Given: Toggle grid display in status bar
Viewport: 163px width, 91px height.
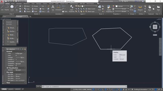Looking at the screenshot, I should (x=93, y=89).
